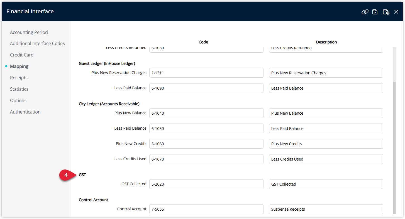Edit Guest Ledger Less Paid Balance description
The height and width of the screenshot is (219, 405).
tap(326, 88)
